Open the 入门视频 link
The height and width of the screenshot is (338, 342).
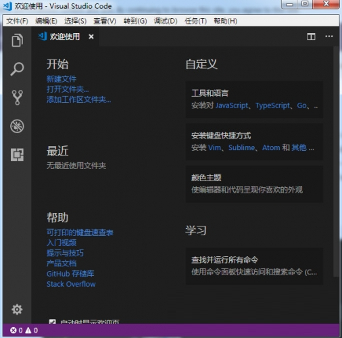point(62,243)
